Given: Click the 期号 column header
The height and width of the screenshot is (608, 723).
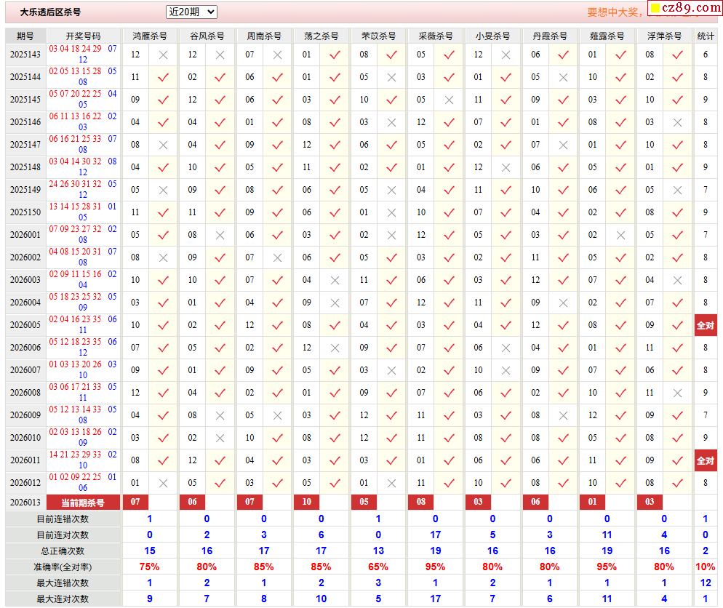Looking at the screenshot, I should click(25, 36).
